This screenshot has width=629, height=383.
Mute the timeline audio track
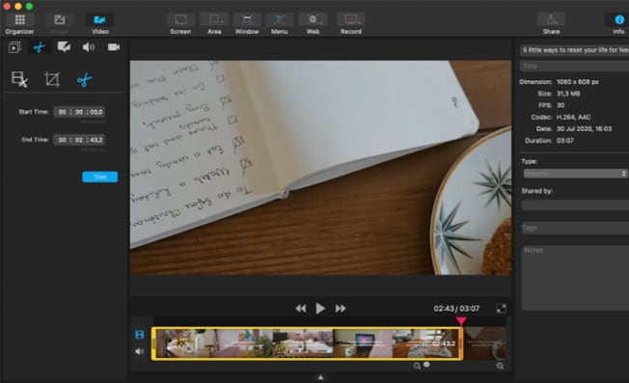click(x=139, y=351)
